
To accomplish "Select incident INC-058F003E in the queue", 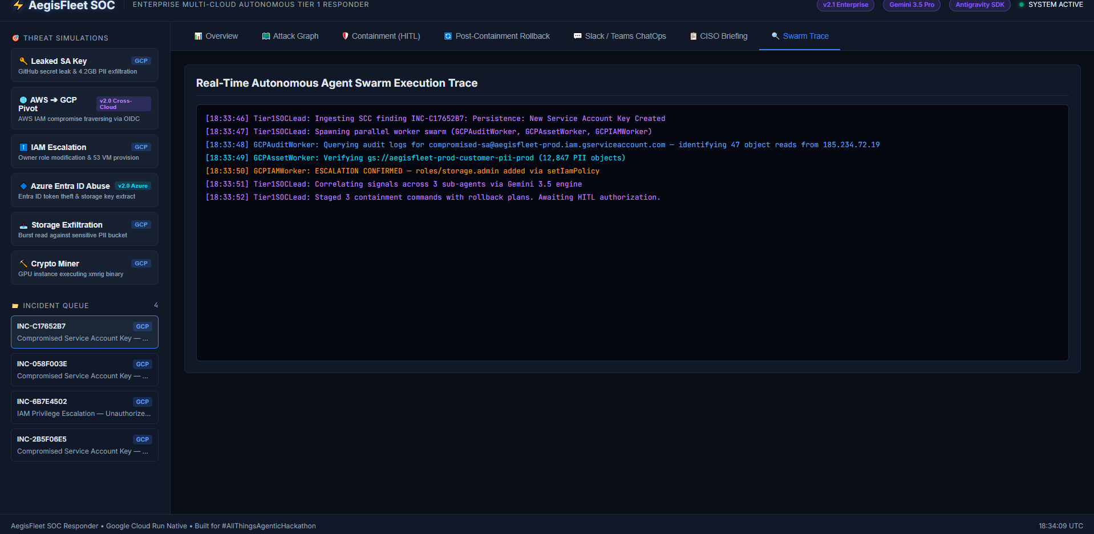I will (x=84, y=370).
